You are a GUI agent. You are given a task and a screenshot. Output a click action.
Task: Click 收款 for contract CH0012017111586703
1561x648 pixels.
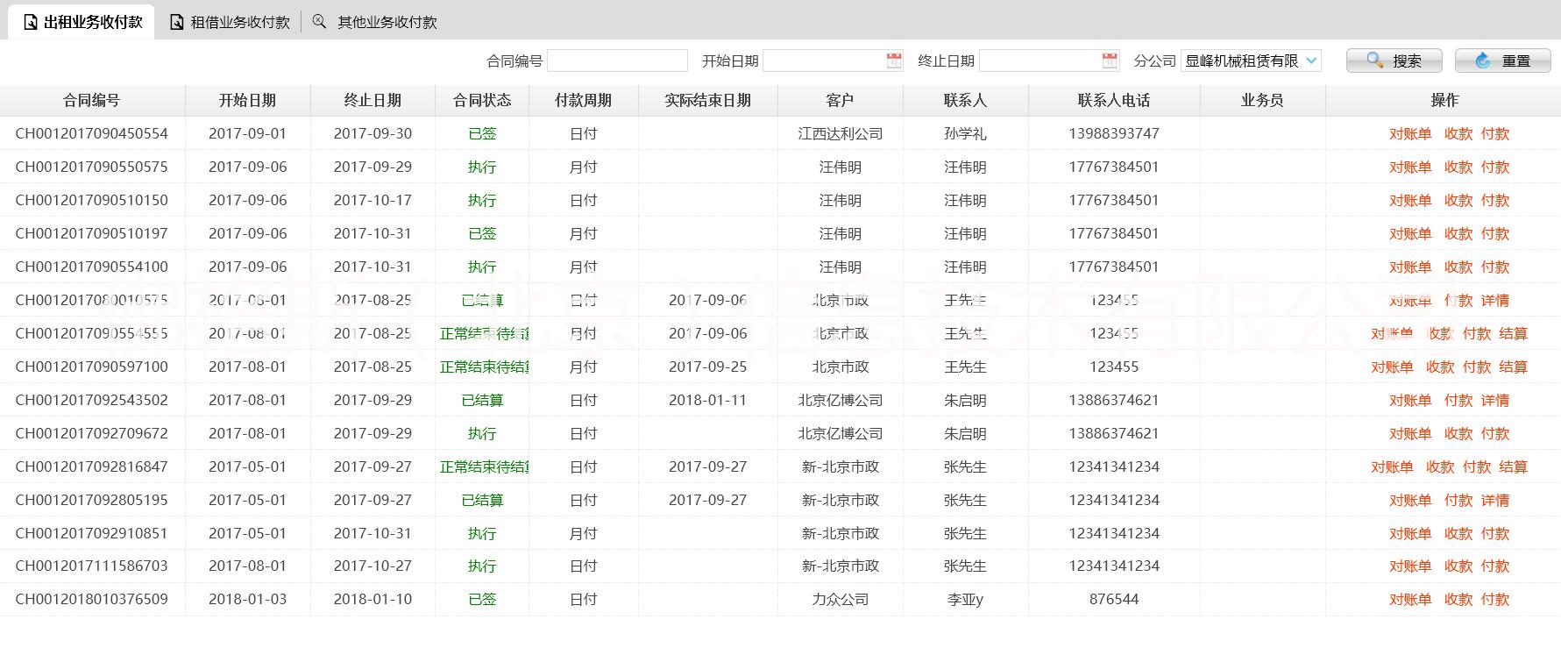[1458, 566]
